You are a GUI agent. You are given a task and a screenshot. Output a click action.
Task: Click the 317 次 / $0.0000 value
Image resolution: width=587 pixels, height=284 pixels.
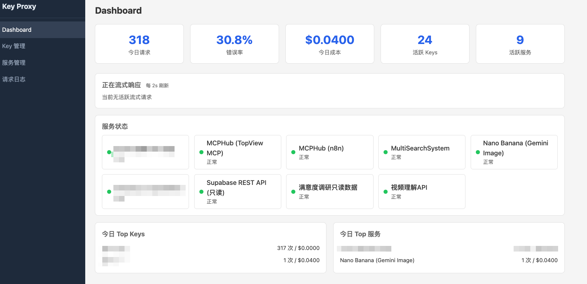click(x=298, y=248)
